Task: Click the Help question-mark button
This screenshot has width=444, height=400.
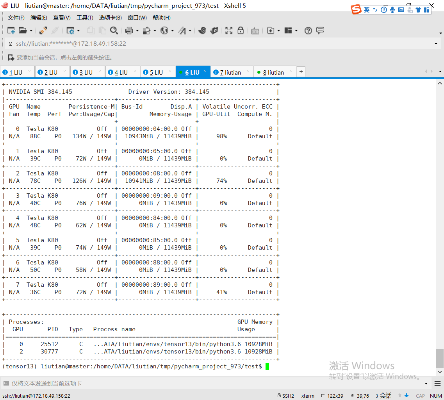Action: [x=308, y=30]
